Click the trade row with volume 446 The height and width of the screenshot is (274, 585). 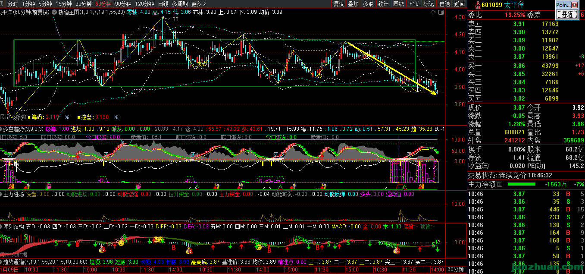point(526,209)
